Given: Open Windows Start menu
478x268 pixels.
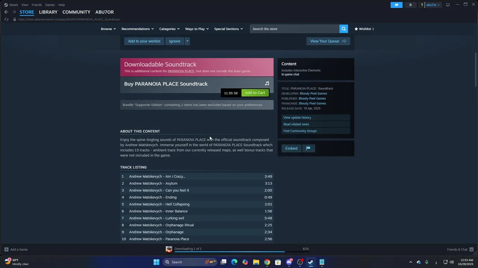Looking at the screenshot, I should click(x=156, y=262).
